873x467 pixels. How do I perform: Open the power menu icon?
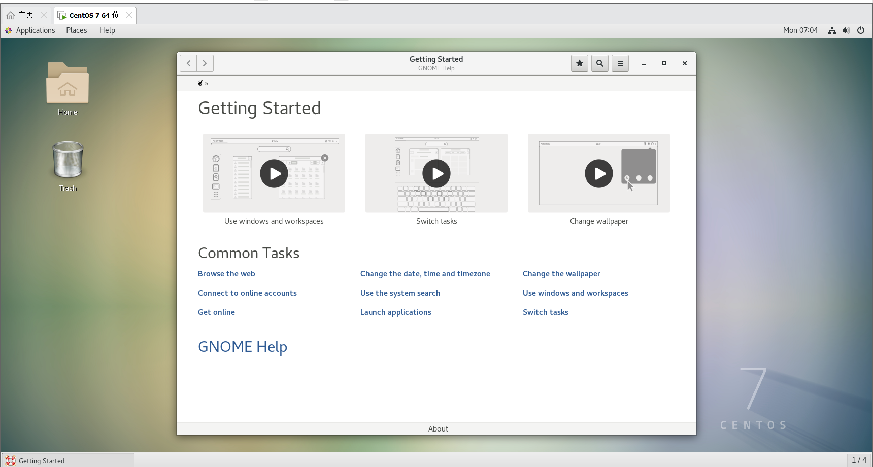pos(861,30)
